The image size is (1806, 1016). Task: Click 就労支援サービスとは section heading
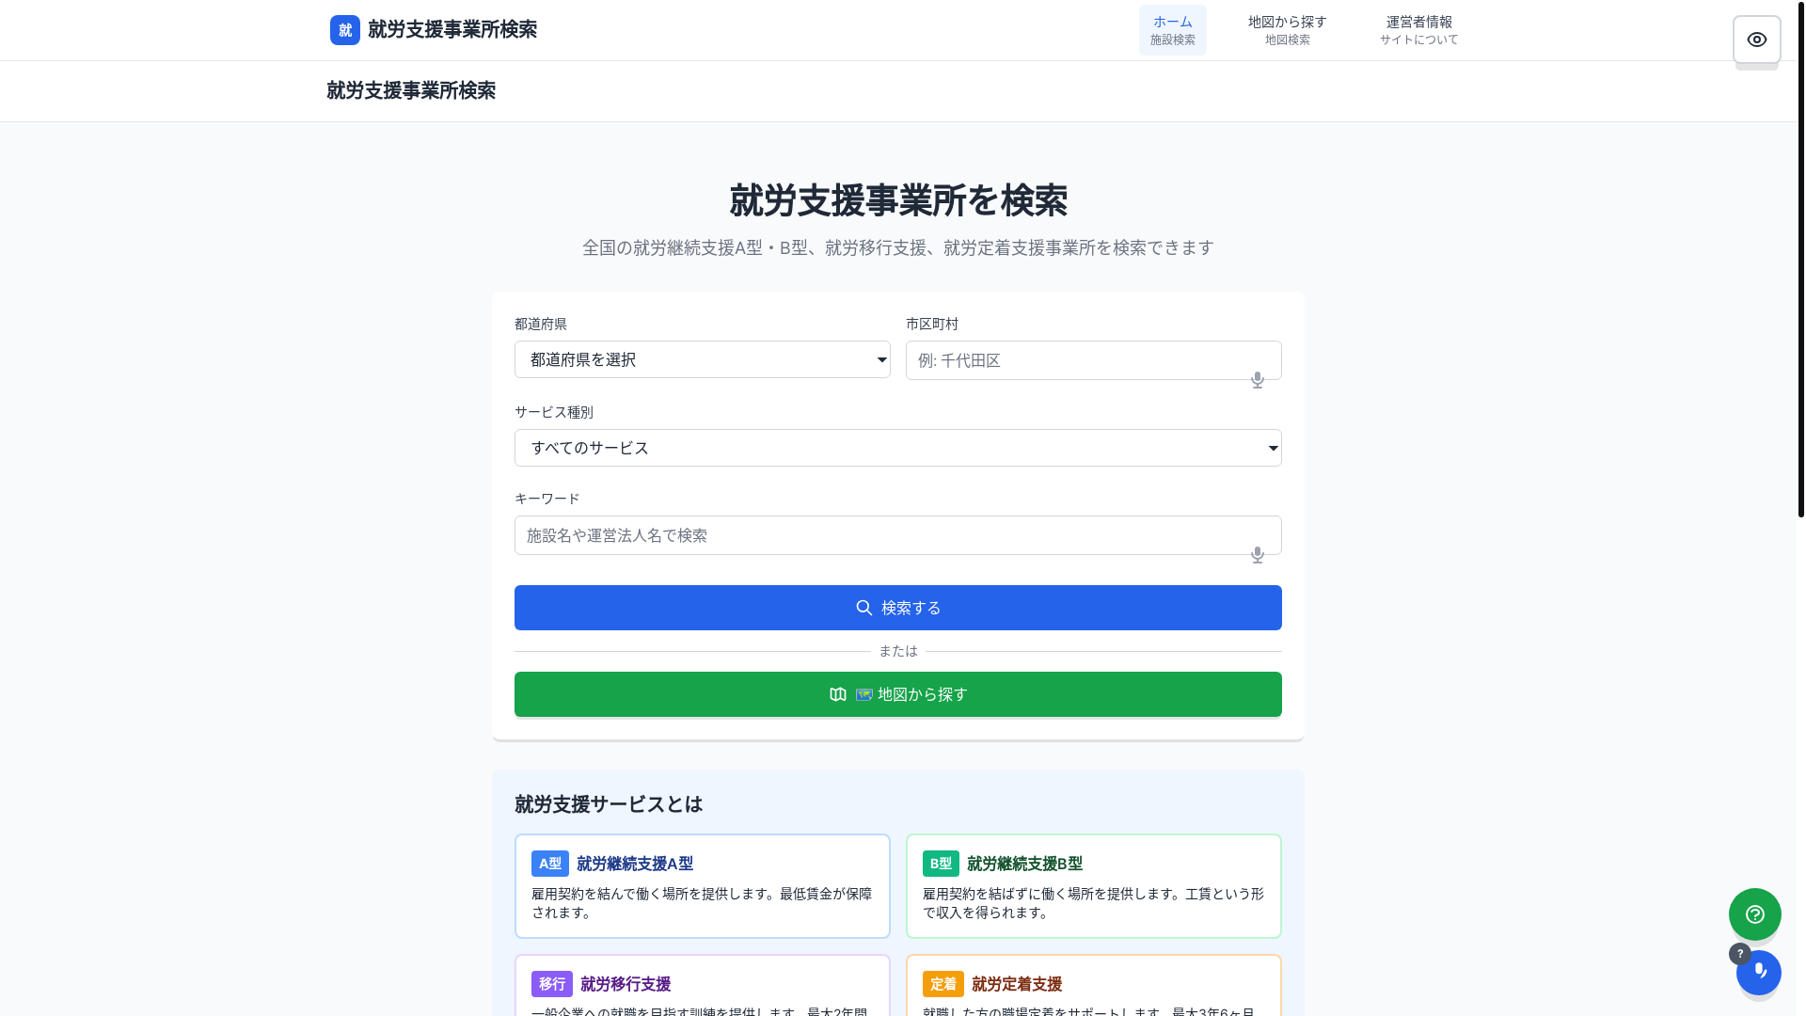pos(609,804)
